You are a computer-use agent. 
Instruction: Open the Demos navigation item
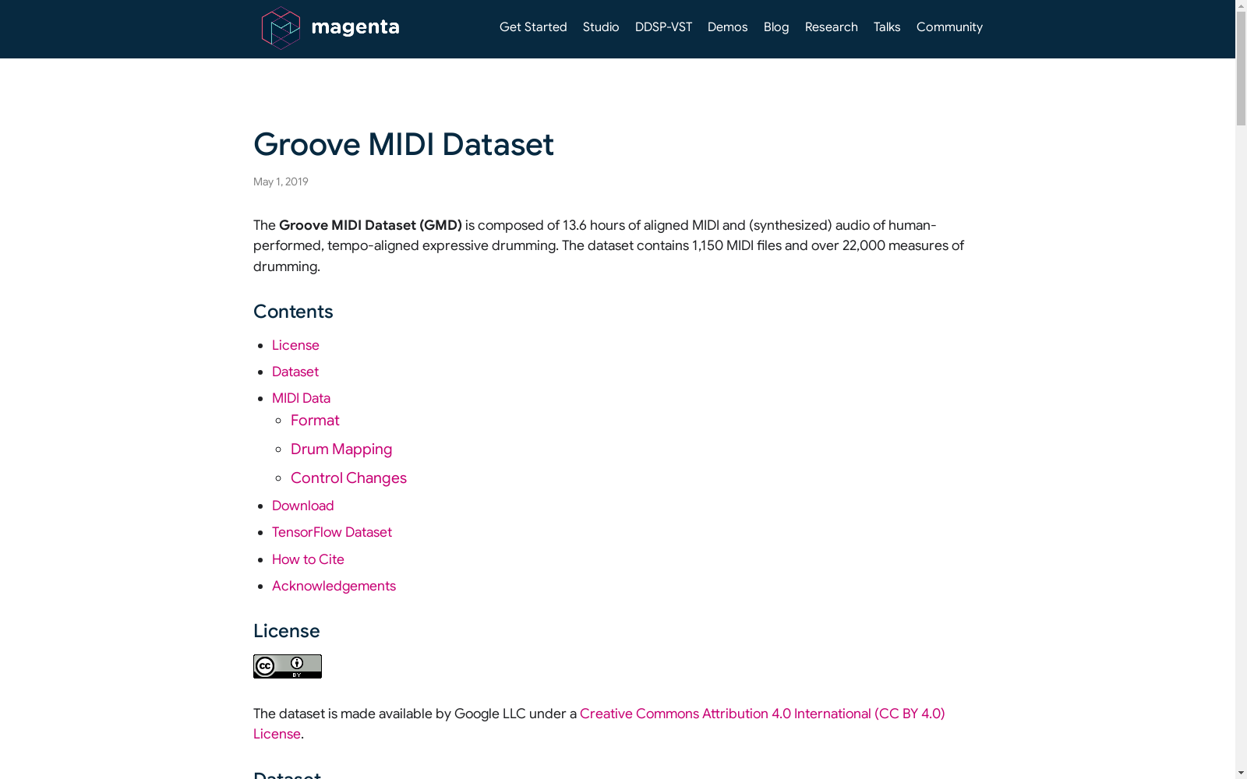[x=728, y=27]
